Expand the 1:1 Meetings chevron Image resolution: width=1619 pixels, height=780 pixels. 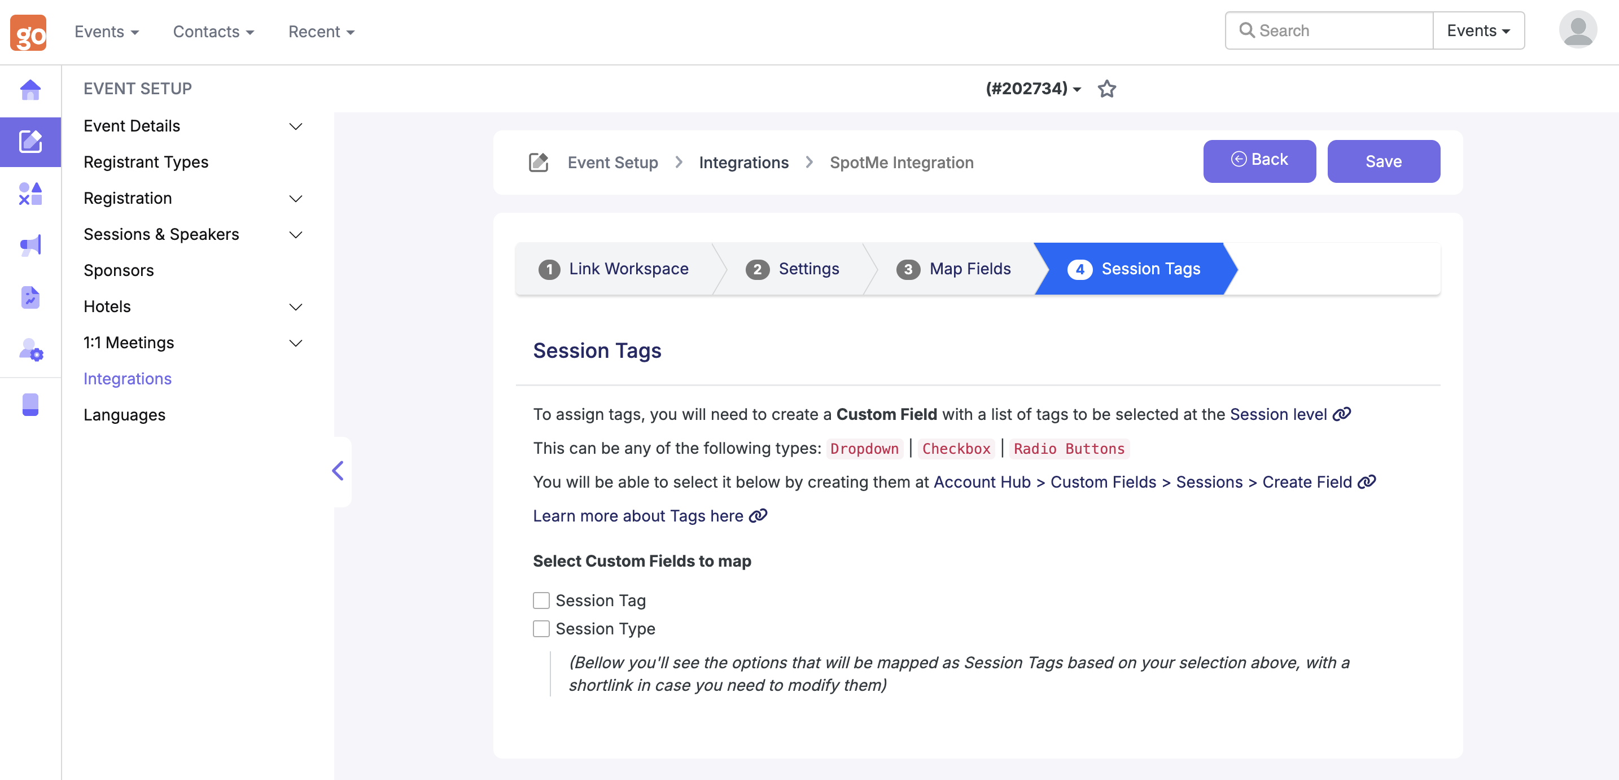(x=295, y=343)
